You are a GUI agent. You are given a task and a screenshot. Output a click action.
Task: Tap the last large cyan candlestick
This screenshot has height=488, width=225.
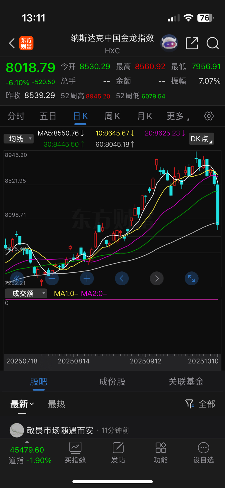(218, 205)
